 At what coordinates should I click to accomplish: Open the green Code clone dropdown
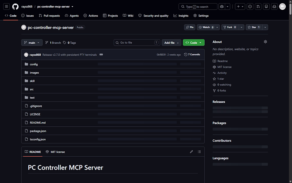(194, 43)
